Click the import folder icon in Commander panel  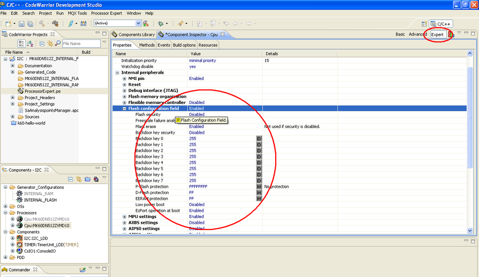(82, 270)
